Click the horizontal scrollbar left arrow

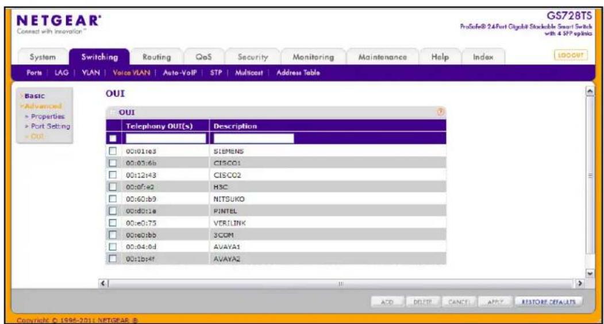pos(103,284)
